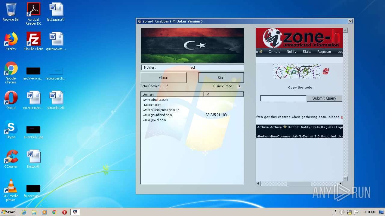Close the Zone-h Grabber window
Viewport: 385px width, 216px height.
(x=350, y=21)
